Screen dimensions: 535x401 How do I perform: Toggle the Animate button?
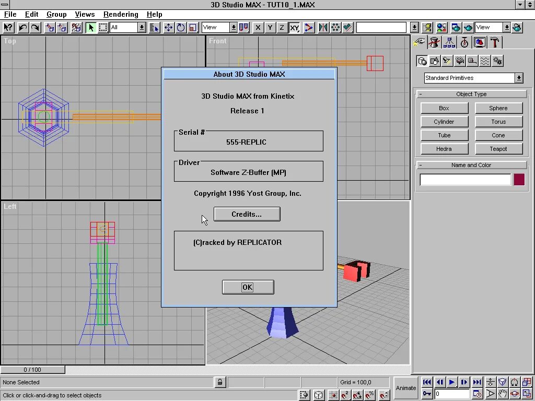pos(405,388)
